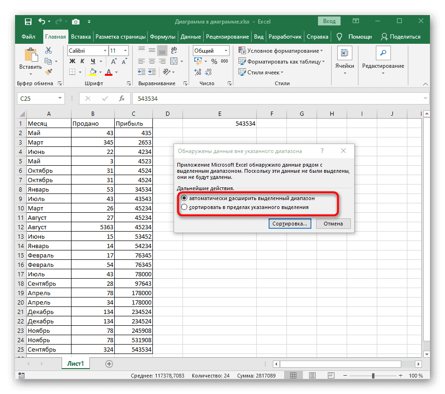The width and height of the screenshot is (445, 394).
Task: Apply bold with the Ж button
Action: coord(72,61)
